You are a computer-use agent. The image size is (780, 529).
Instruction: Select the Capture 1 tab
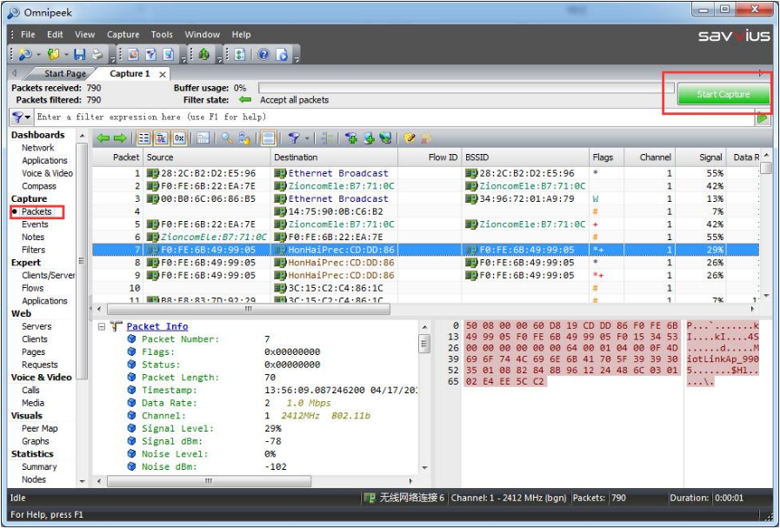pyautogui.click(x=130, y=74)
